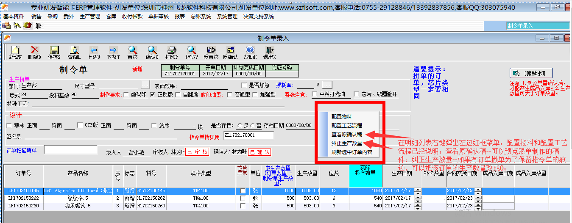
Task: Increase 生产日期 spinner for the 1080 row
Action: pyautogui.click(x=418, y=189)
